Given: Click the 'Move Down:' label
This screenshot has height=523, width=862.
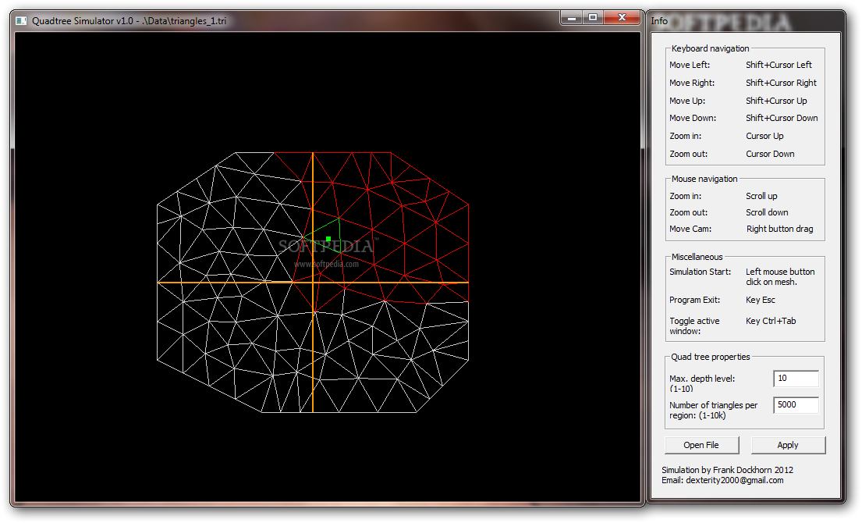Looking at the screenshot, I should (x=693, y=118).
